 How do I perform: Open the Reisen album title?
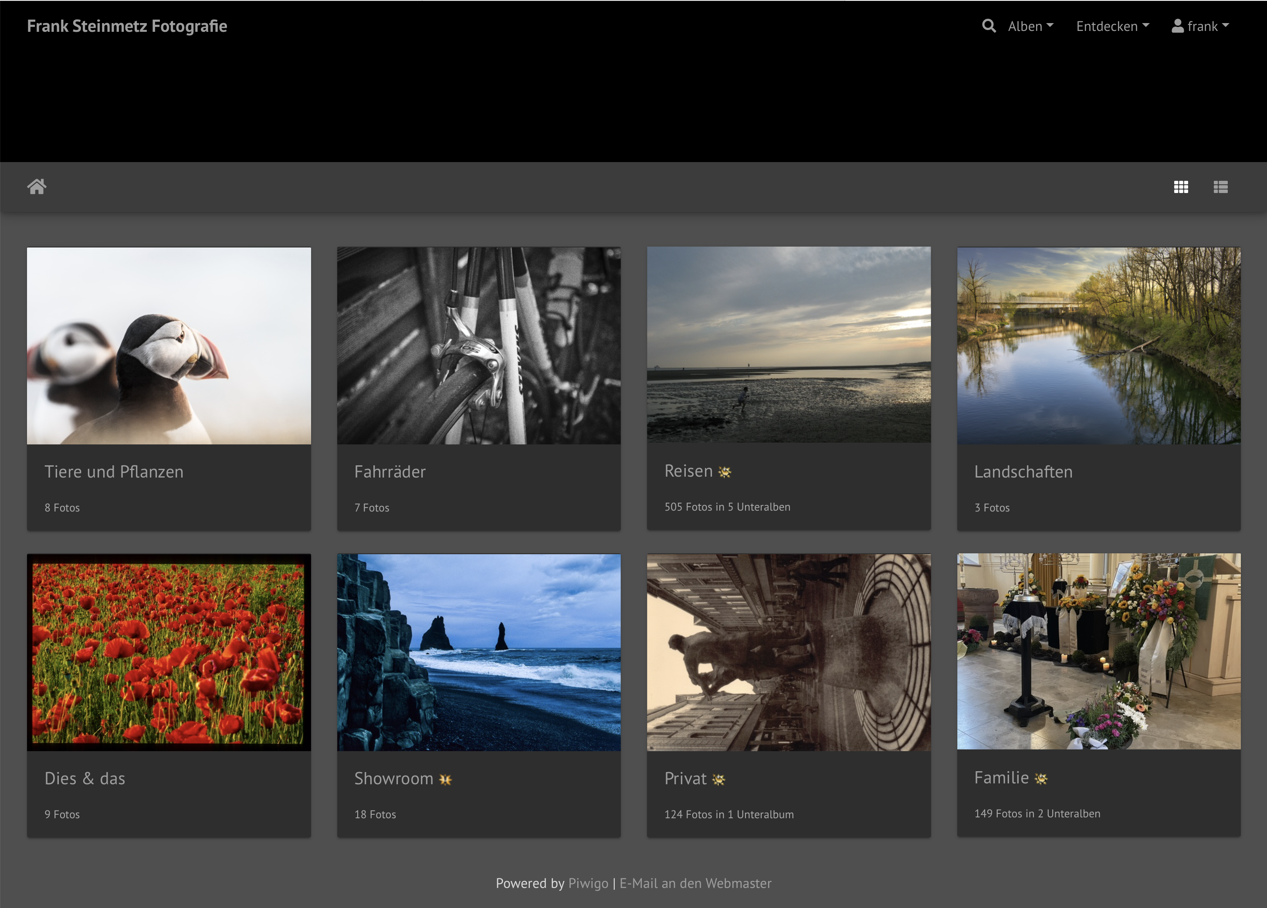(688, 471)
